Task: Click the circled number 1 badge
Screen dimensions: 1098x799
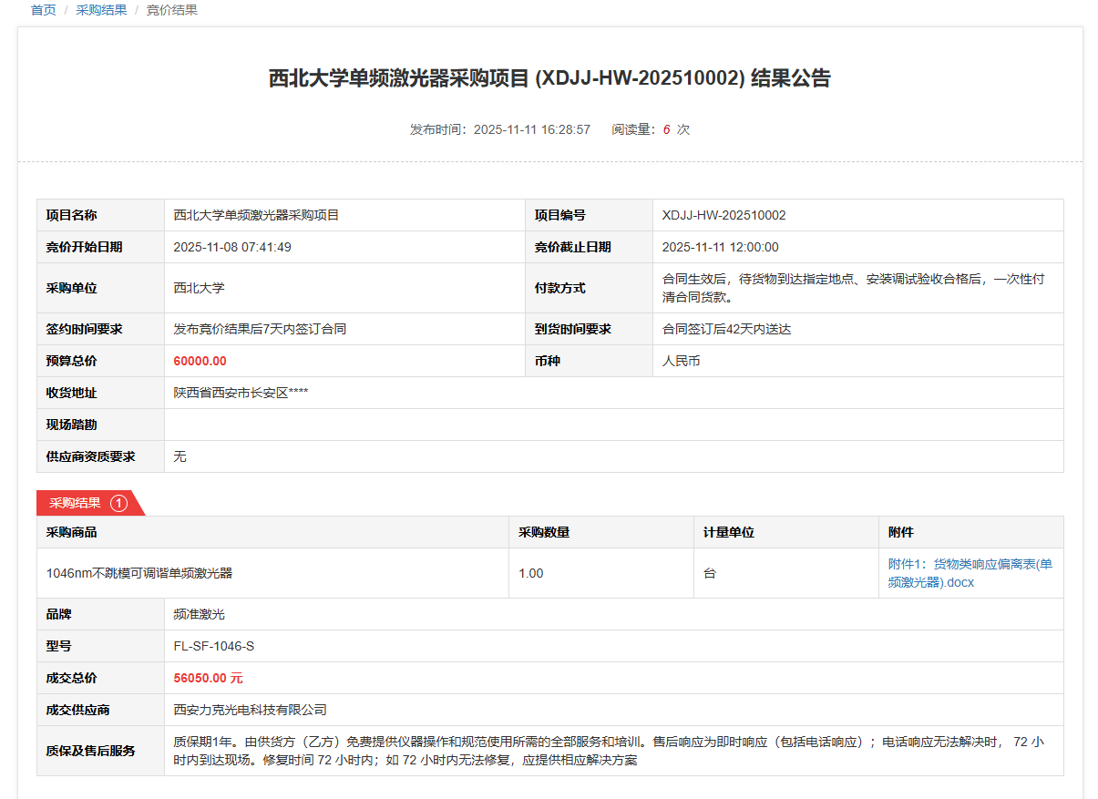Action: click(x=118, y=503)
